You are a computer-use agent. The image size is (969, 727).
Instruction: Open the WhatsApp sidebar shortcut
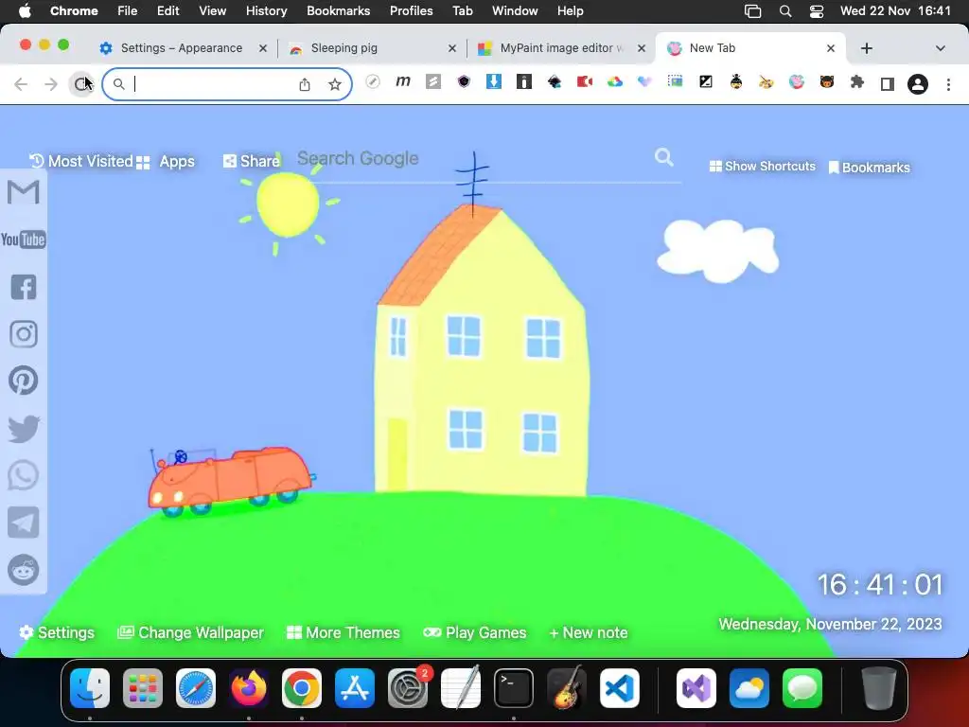pyautogui.click(x=24, y=475)
